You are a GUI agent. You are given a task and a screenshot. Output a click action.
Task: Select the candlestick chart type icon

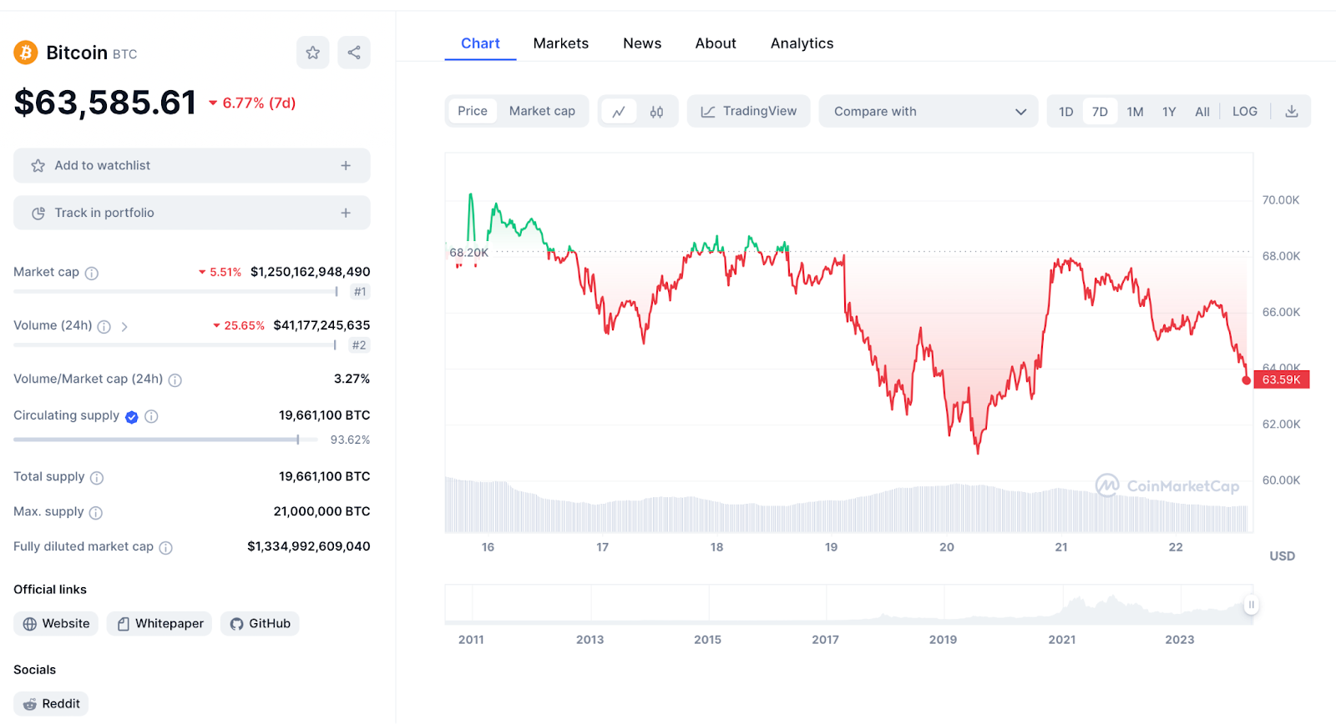coord(657,111)
